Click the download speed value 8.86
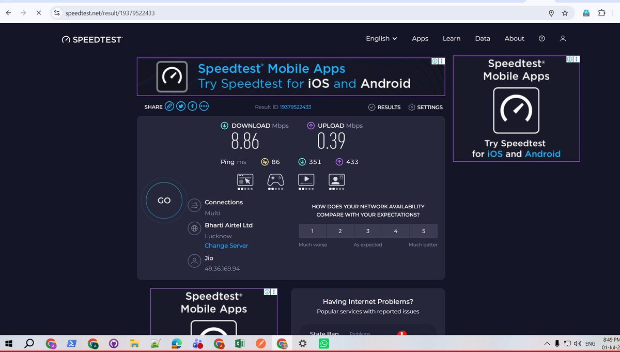Image resolution: width=620 pixels, height=352 pixels. (x=245, y=141)
